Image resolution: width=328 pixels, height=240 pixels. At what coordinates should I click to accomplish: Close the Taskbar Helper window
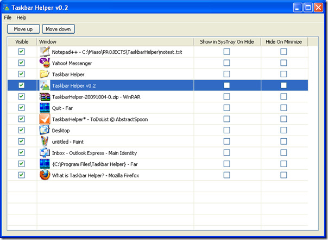318,8
